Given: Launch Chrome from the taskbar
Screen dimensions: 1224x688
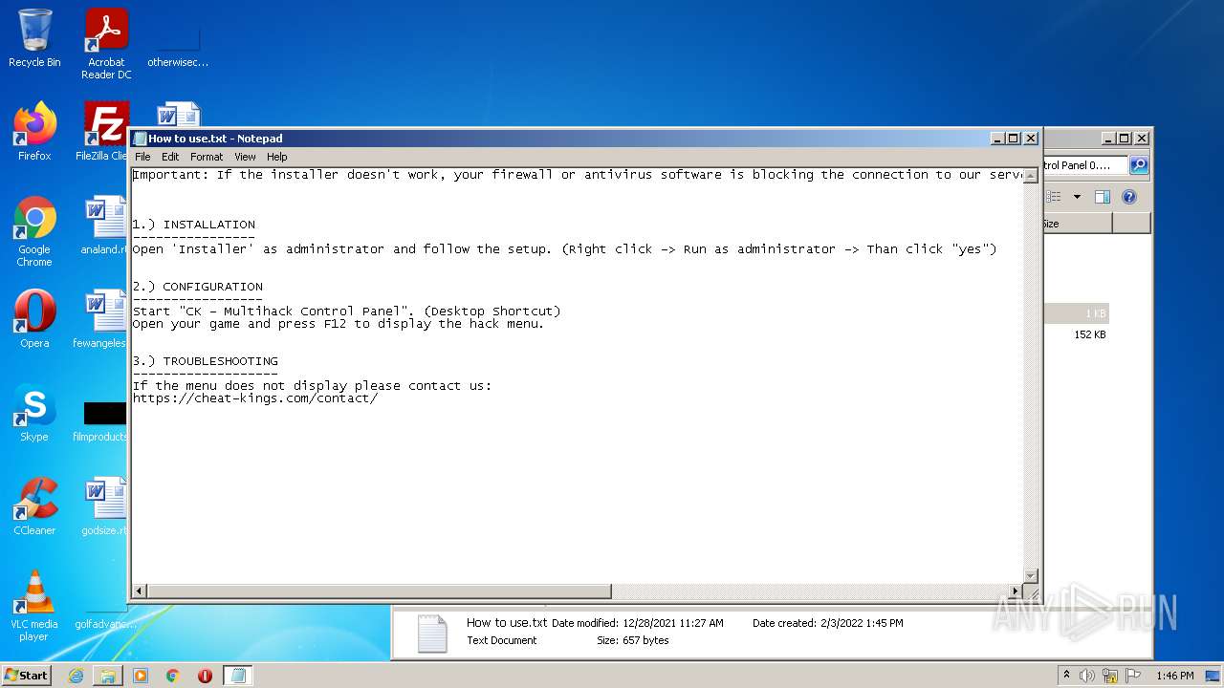Looking at the screenshot, I should point(173,676).
